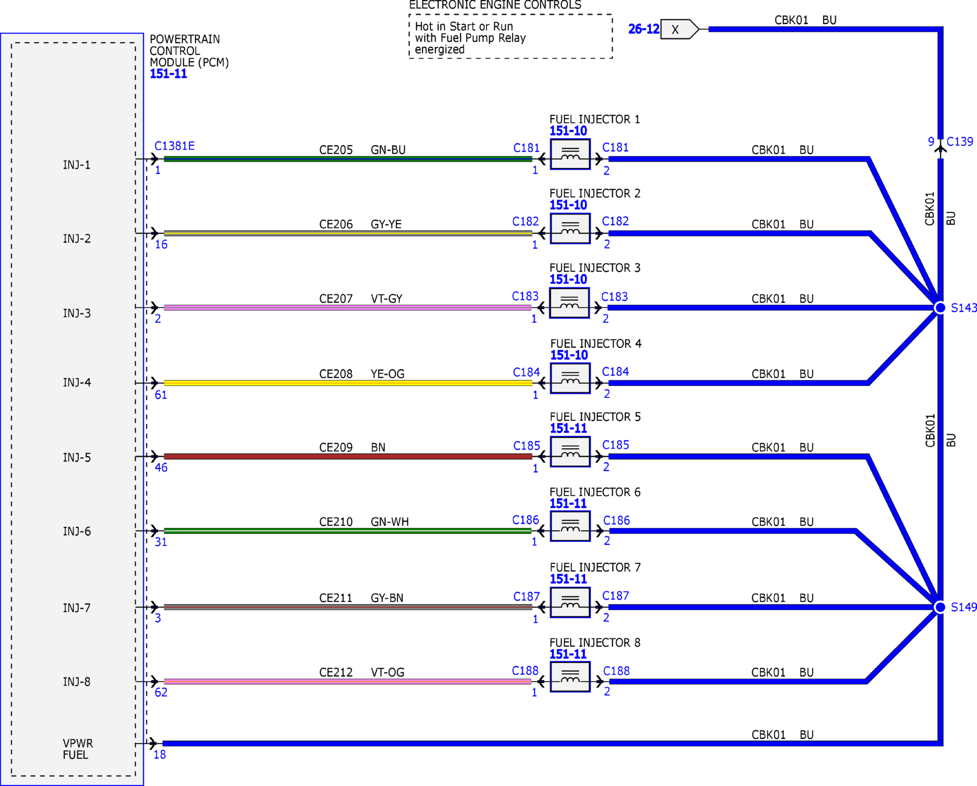
Task: Click the Hot in Start or Run note
Action: (470, 38)
